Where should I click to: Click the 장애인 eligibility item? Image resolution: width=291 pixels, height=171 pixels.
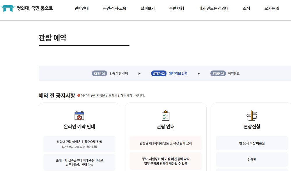pyautogui.click(x=251, y=159)
